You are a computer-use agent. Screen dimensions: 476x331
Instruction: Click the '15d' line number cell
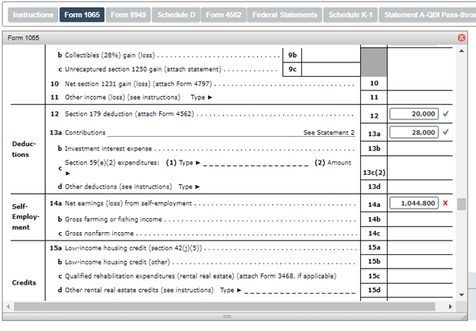[374, 290]
